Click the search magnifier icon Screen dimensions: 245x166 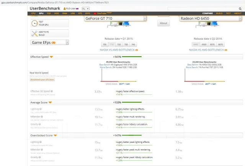point(240,9)
